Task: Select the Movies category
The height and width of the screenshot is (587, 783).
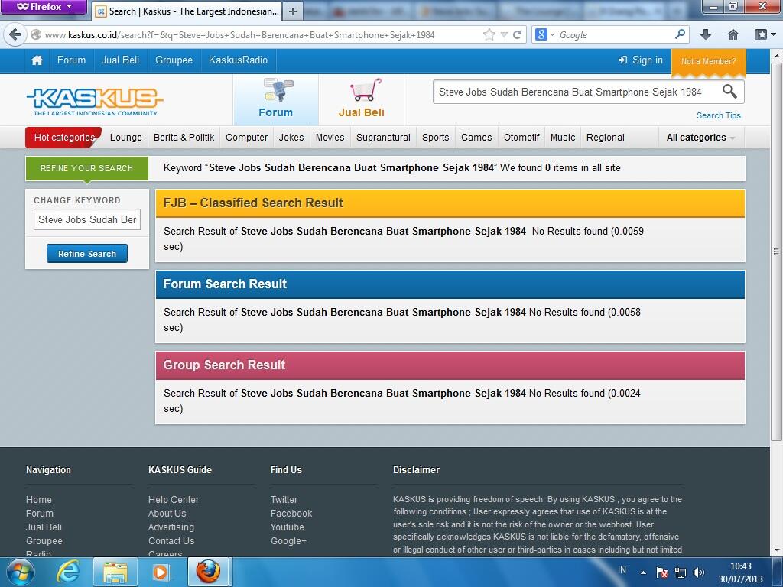Action: pyautogui.click(x=330, y=138)
